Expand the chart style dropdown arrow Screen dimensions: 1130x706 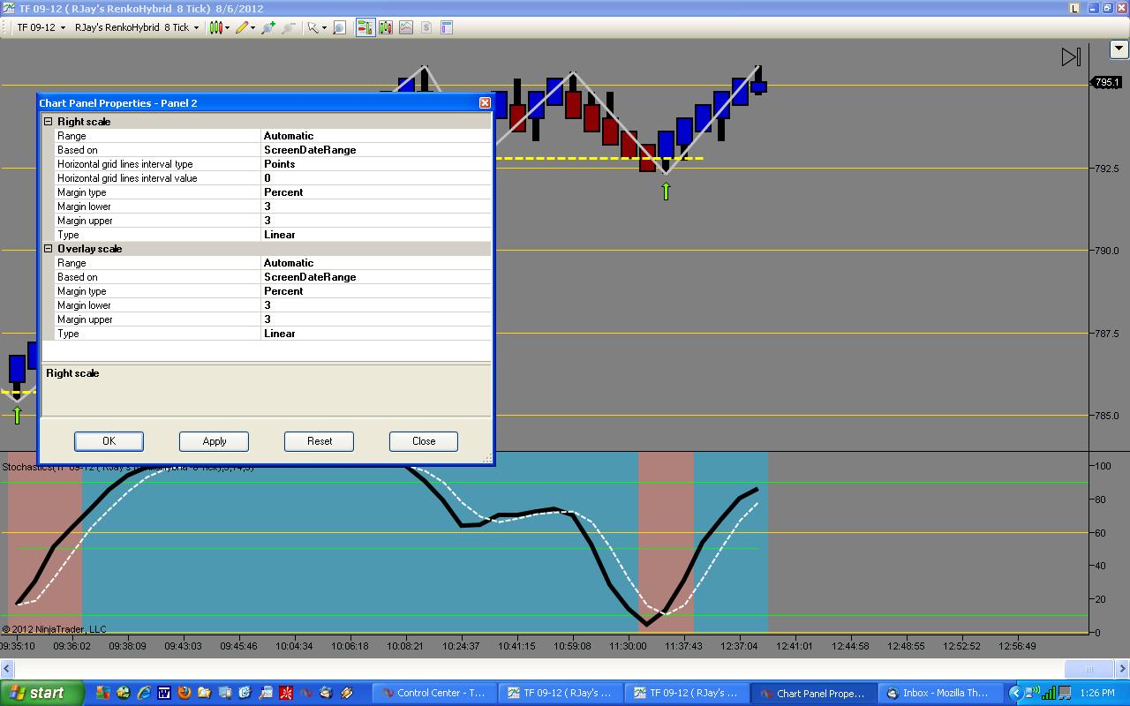(227, 27)
